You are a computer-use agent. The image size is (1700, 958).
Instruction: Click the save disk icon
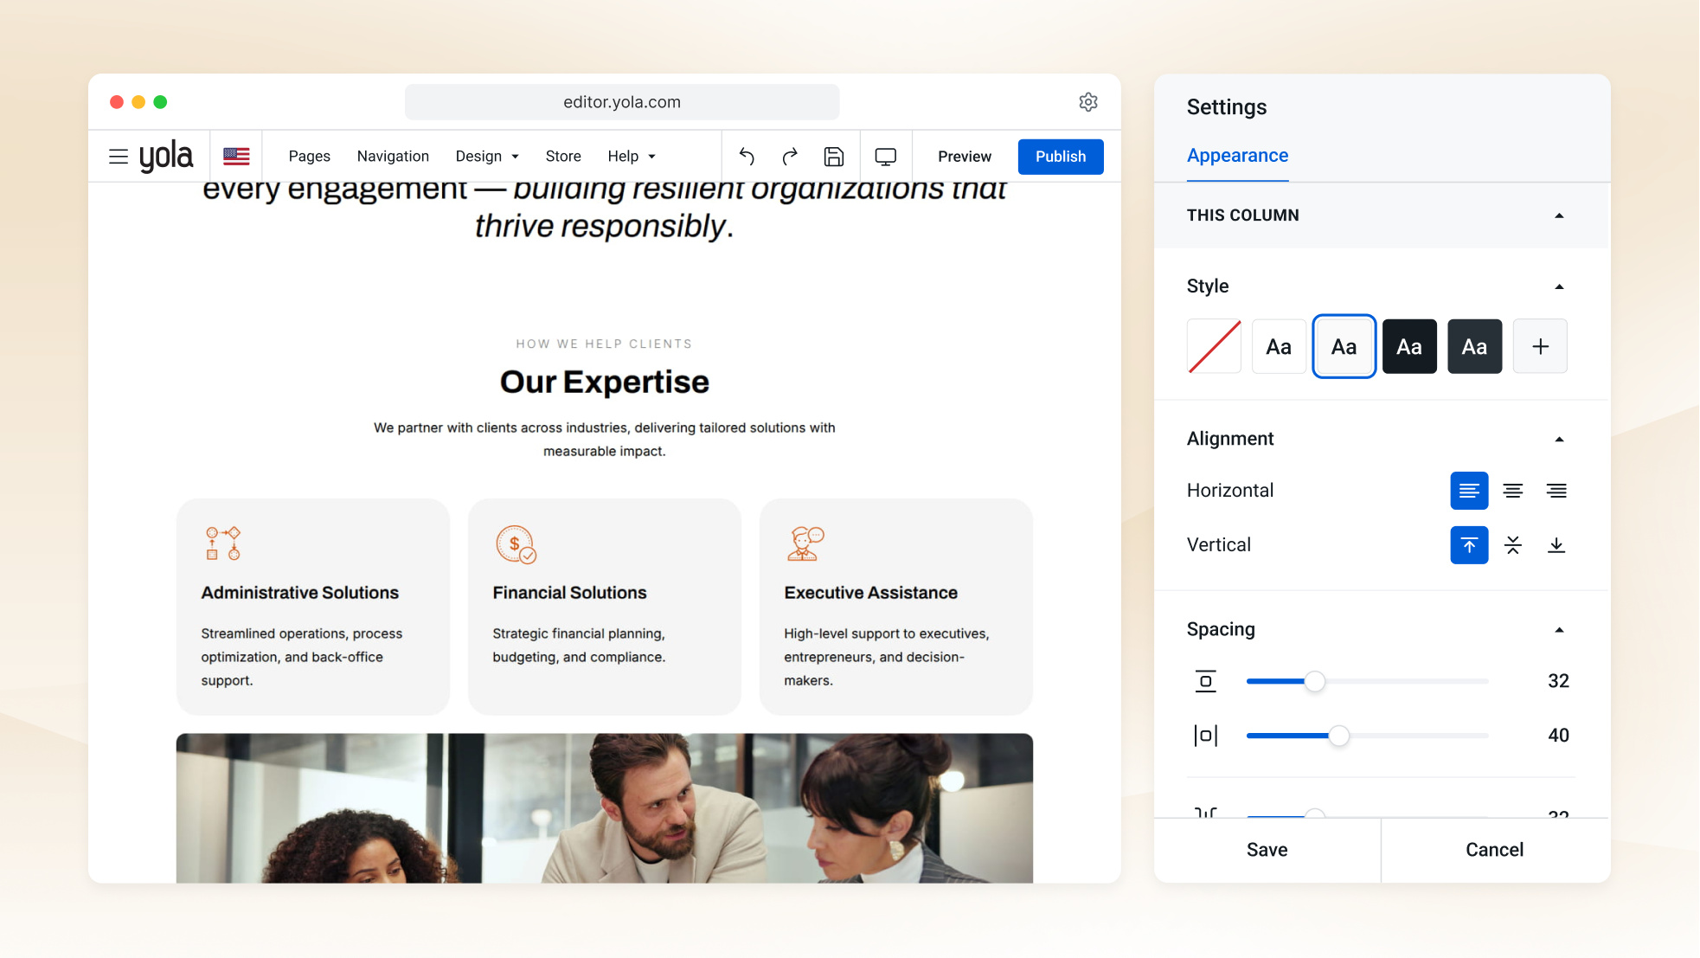click(x=834, y=157)
